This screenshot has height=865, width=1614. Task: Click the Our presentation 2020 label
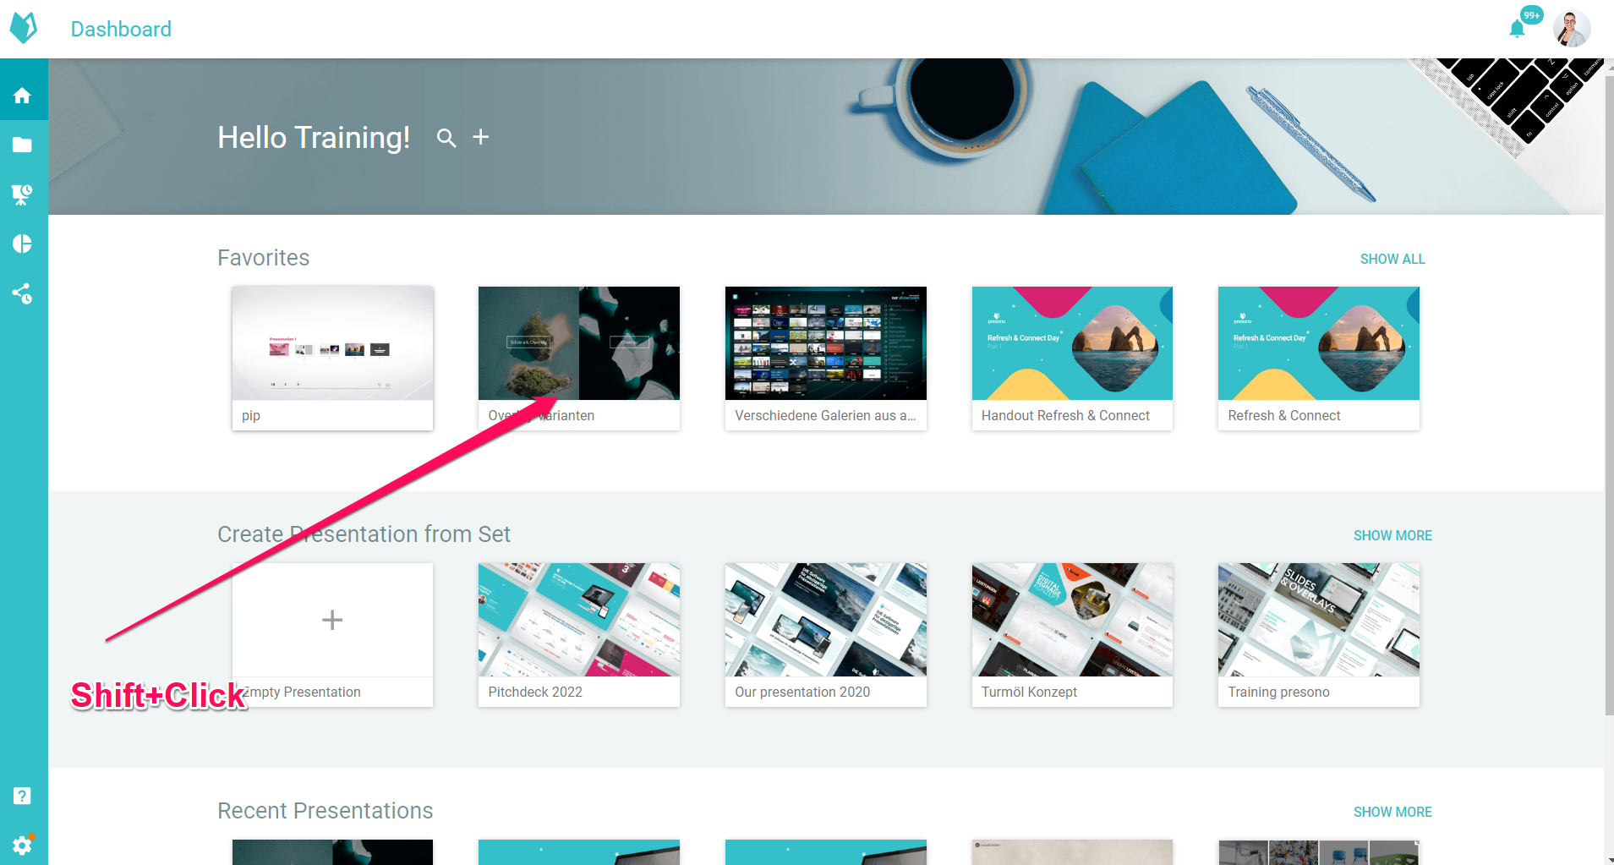[x=802, y=692]
